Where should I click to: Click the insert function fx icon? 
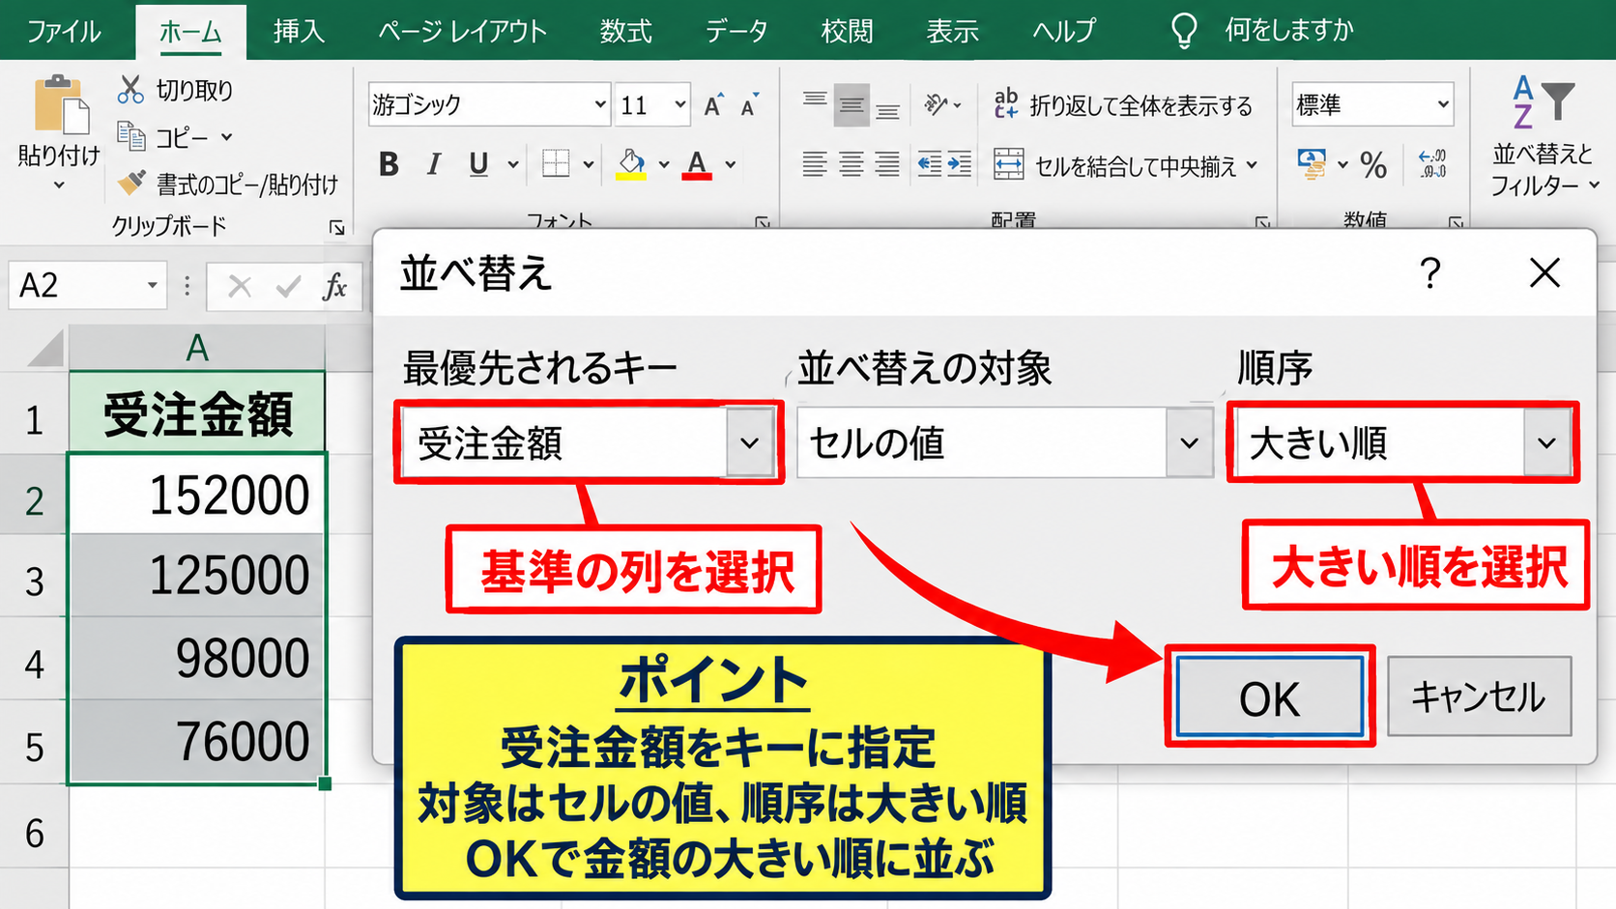tap(334, 286)
